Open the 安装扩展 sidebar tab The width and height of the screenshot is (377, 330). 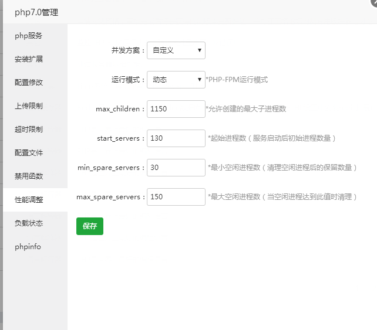point(35,59)
